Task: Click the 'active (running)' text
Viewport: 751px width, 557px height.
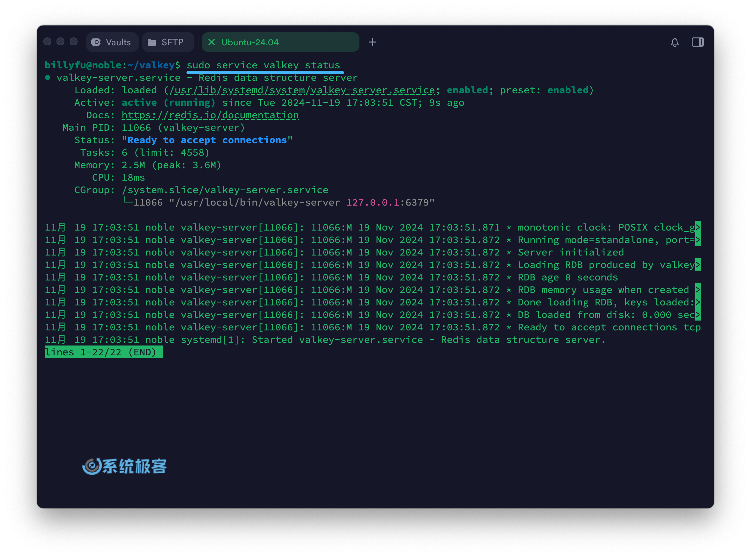Action: [x=168, y=102]
